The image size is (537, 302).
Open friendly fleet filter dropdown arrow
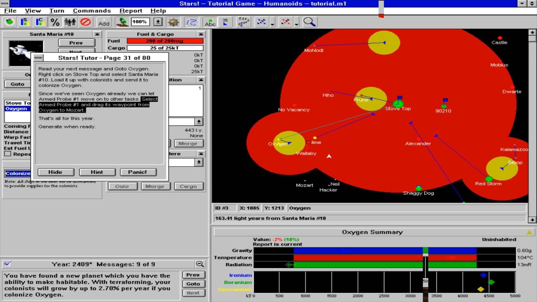tap(272, 22)
